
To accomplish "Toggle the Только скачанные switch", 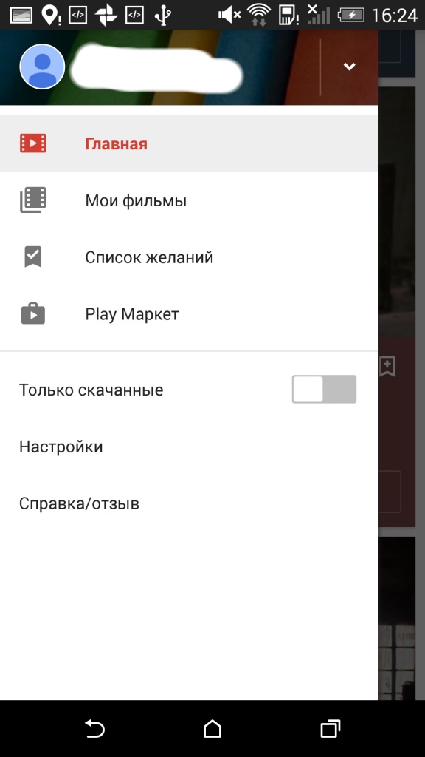I will [324, 389].
